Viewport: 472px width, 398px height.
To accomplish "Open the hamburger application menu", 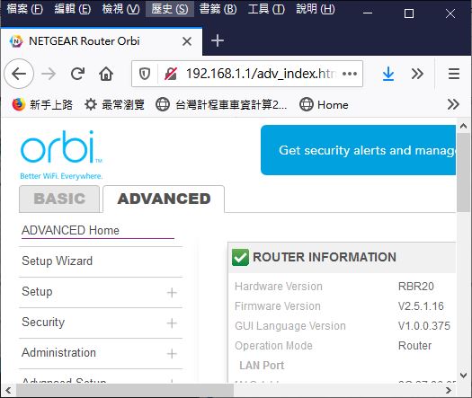I will pyautogui.click(x=454, y=74).
